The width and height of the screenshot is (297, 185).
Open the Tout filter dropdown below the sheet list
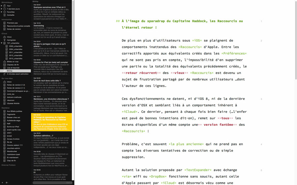[69, 183]
